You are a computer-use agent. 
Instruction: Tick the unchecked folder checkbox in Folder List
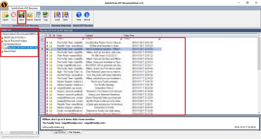pos(3,44)
